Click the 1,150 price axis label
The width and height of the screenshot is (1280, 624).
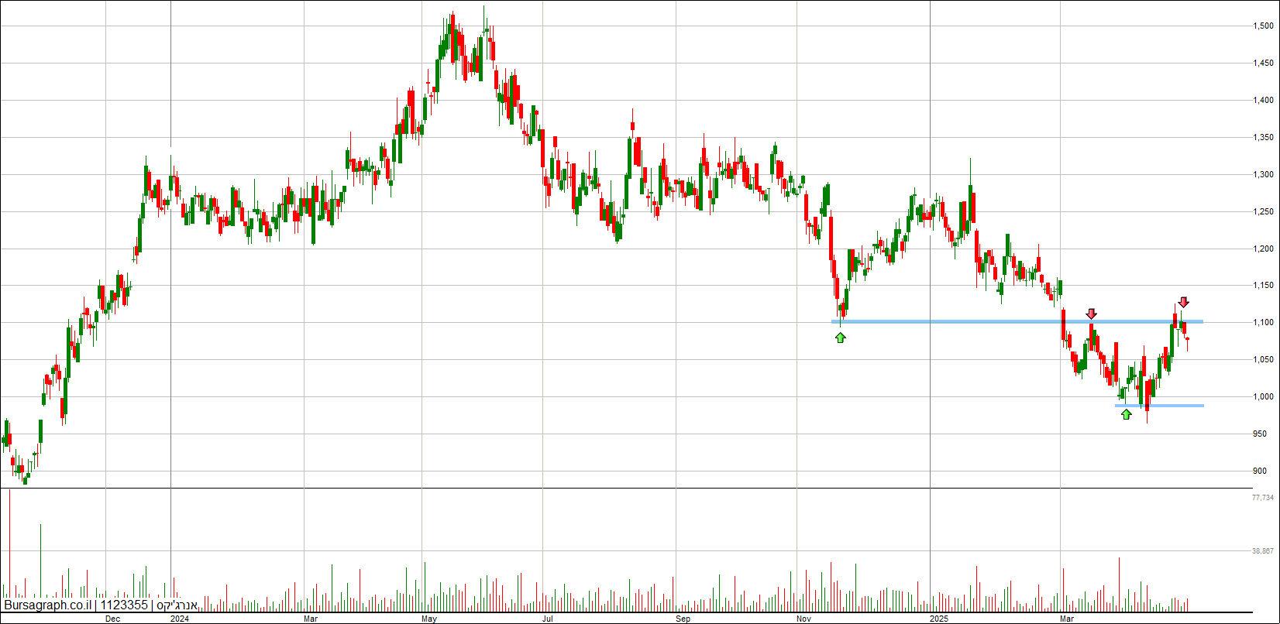click(x=1263, y=286)
